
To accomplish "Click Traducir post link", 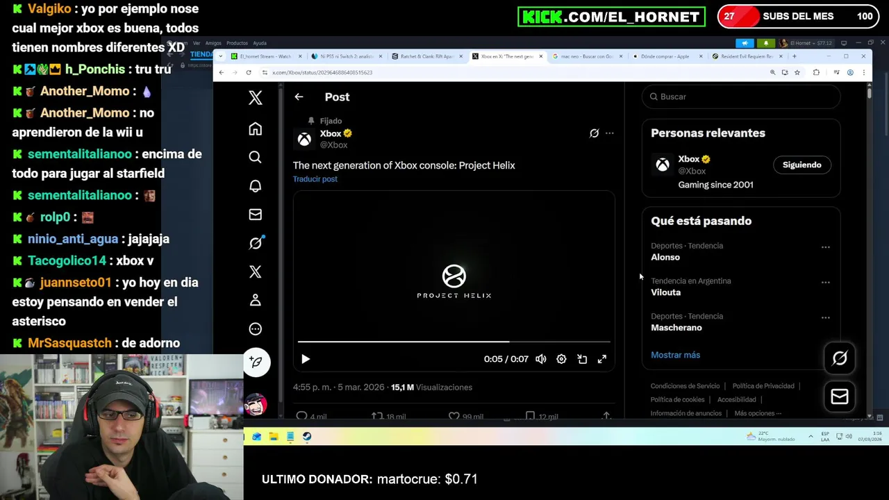I will tap(315, 179).
